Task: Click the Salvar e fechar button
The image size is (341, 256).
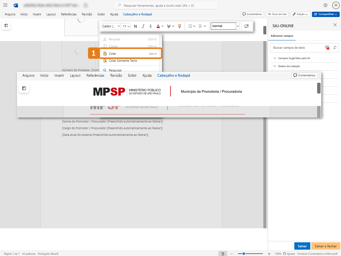Action: pos(325,246)
